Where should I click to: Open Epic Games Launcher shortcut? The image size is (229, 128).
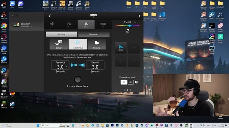4,94
